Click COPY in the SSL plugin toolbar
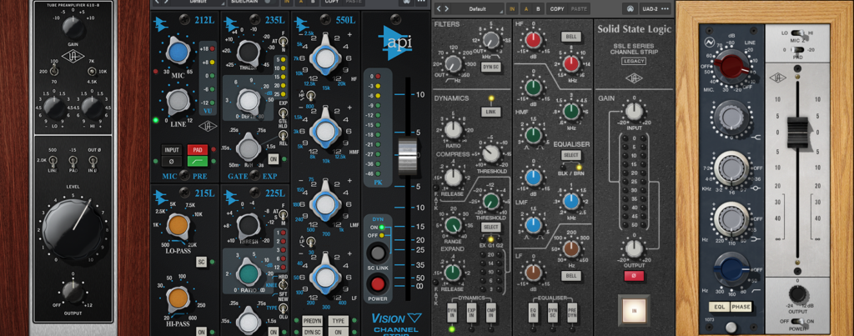Screen dimensions: 854x336 pos(557,8)
